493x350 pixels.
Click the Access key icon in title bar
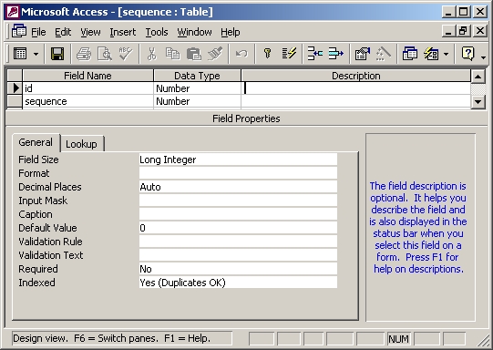(13, 12)
